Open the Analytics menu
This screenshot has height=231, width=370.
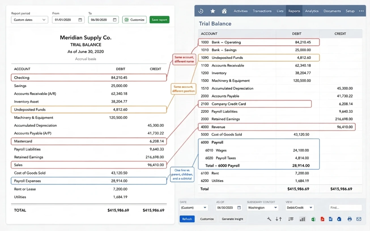coord(312,11)
